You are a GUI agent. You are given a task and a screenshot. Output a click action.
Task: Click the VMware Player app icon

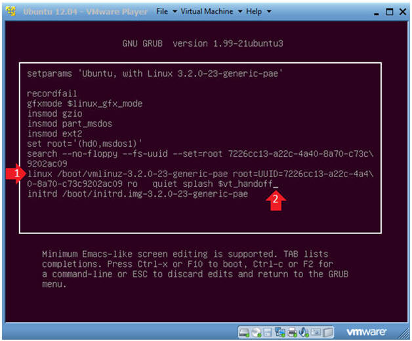(x=10, y=11)
